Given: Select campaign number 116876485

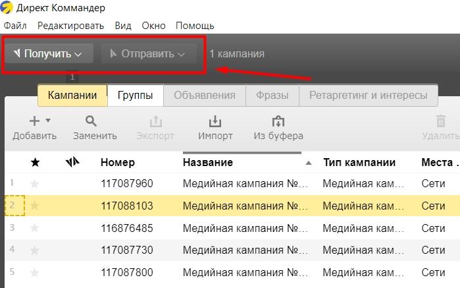Looking at the screenshot, I should click(x=127, y=228).
